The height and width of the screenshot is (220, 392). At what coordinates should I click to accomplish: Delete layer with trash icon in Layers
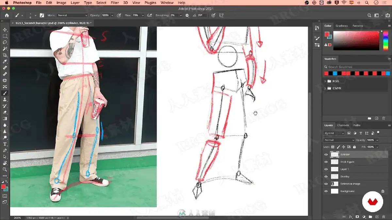(384, 216)
